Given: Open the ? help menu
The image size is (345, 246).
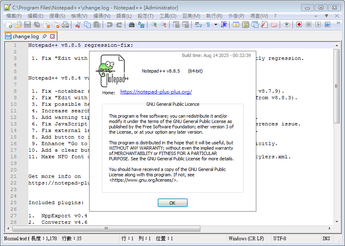Looking at the screenshot, I should tap(275, 16).
